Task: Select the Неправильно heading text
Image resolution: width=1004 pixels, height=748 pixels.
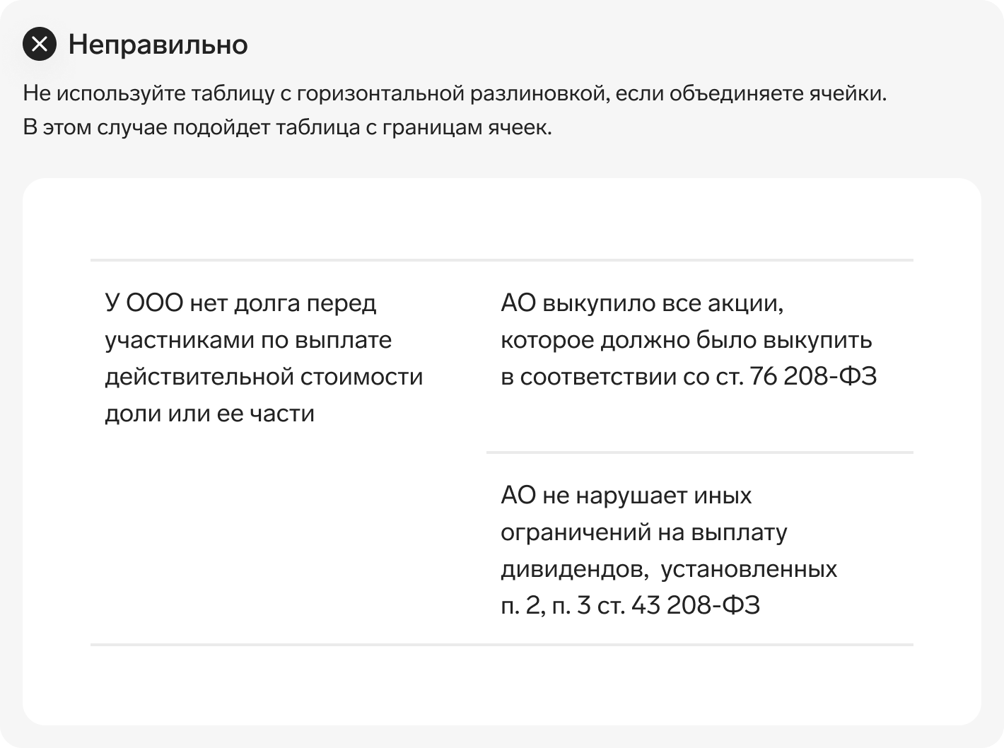Action: [158, 45]
